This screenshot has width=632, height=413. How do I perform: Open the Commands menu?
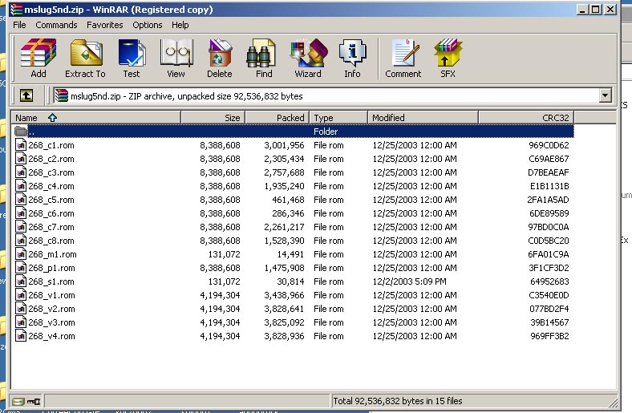pos(56,25)
